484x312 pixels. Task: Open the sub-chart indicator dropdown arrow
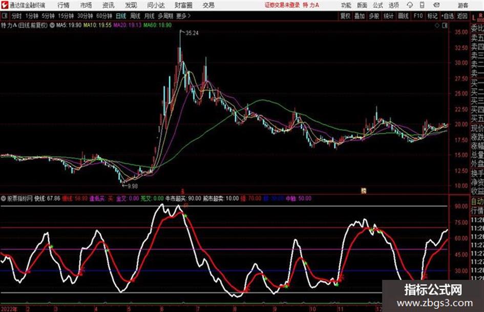(x=4, y=198)
